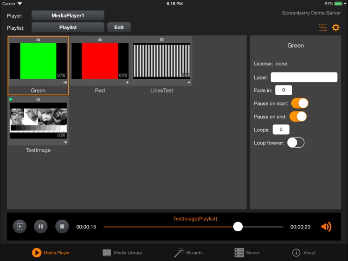Image resolution: width=348 pixels, height=261 pixels.
Task: Click the Edit playlist button
Action: click(119, 27)
